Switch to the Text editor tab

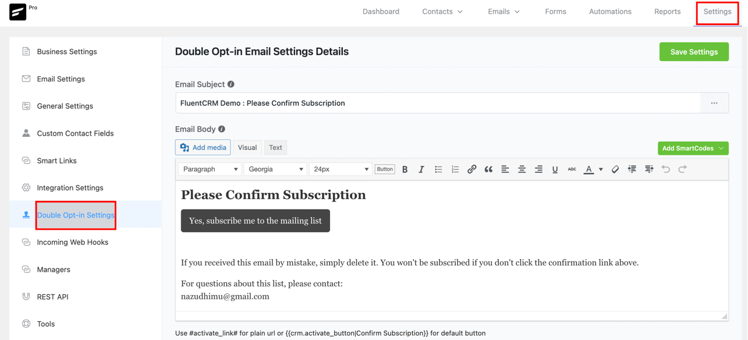click(x=276, y=148)
